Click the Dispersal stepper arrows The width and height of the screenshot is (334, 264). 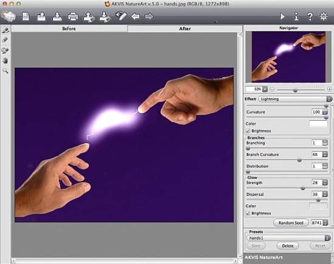325,194
